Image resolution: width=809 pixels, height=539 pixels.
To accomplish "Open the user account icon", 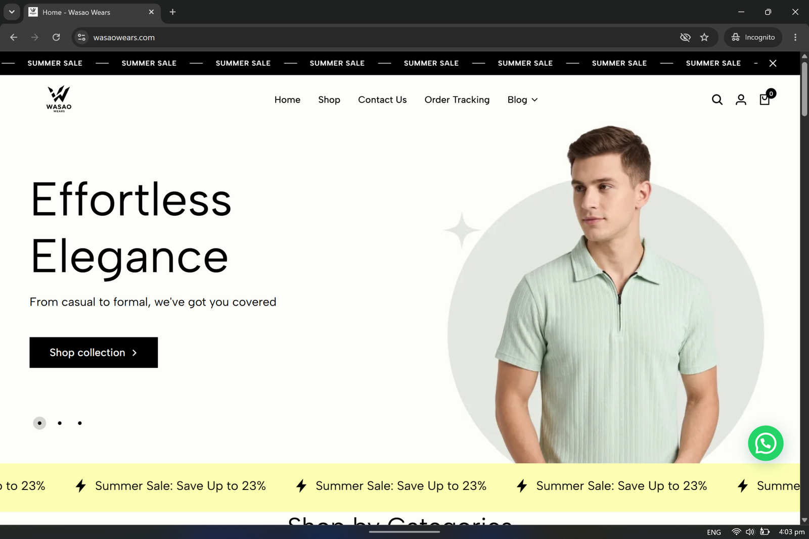I will tap(741, 100).
